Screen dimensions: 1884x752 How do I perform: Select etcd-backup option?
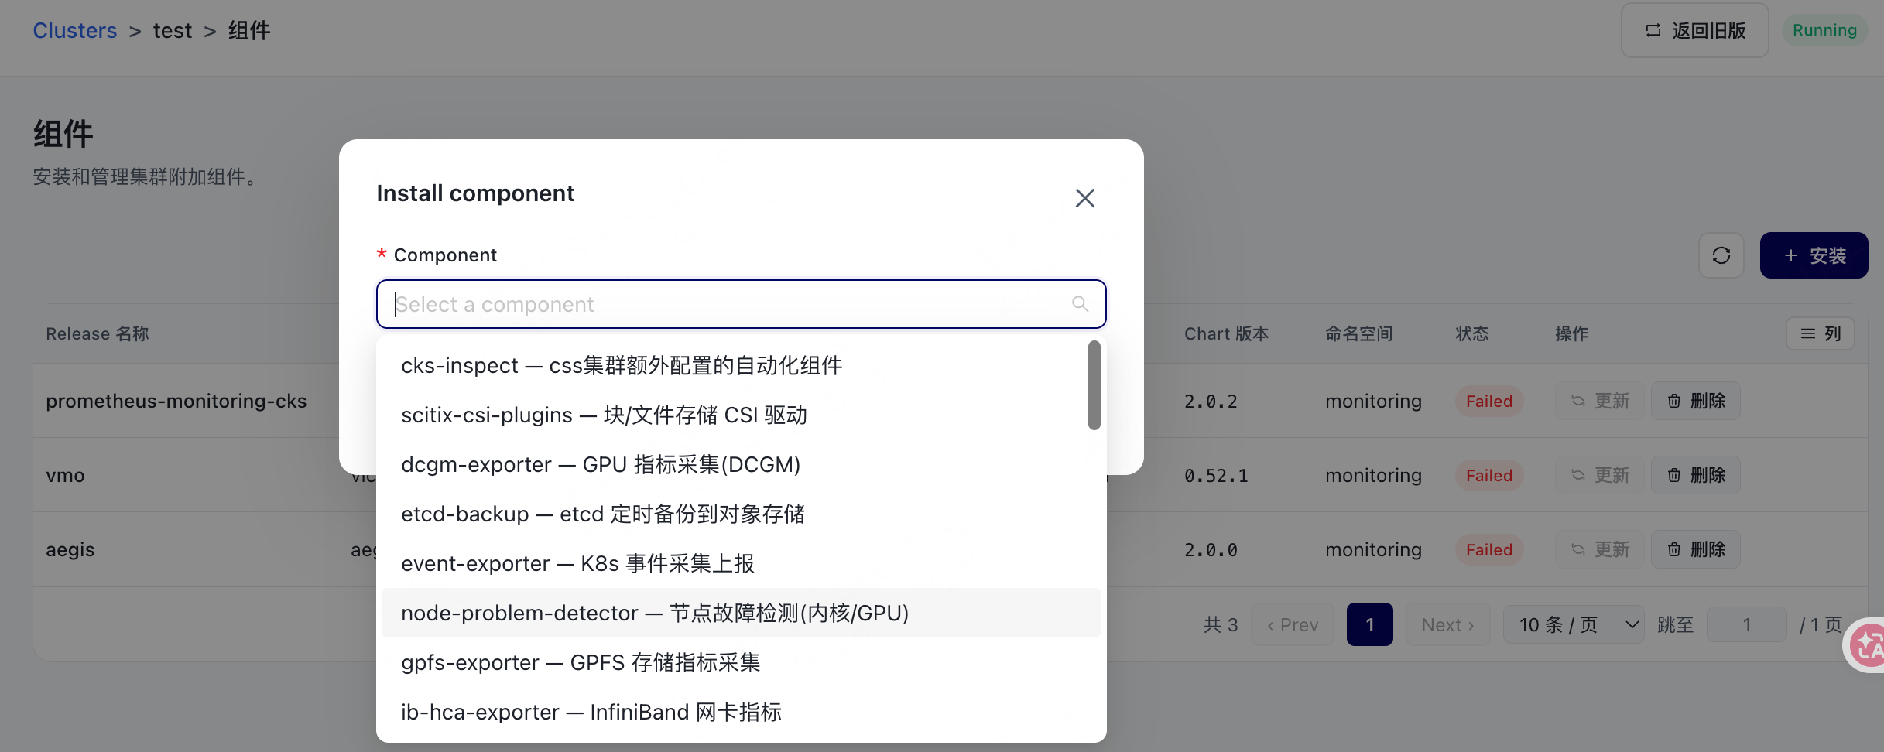coord(741,514)
